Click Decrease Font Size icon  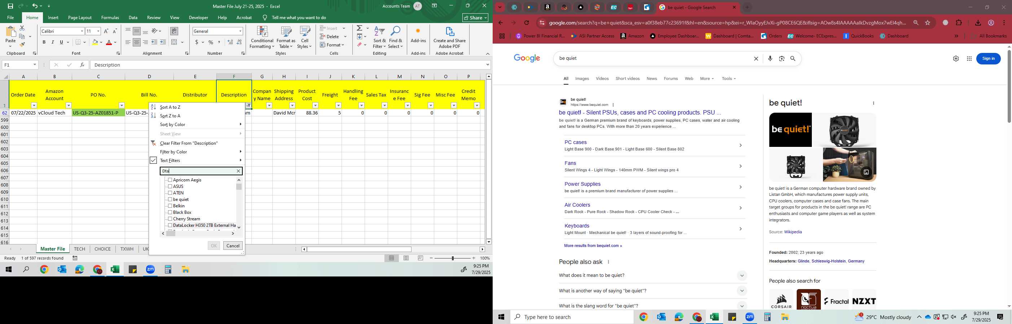tap(115, 31)
